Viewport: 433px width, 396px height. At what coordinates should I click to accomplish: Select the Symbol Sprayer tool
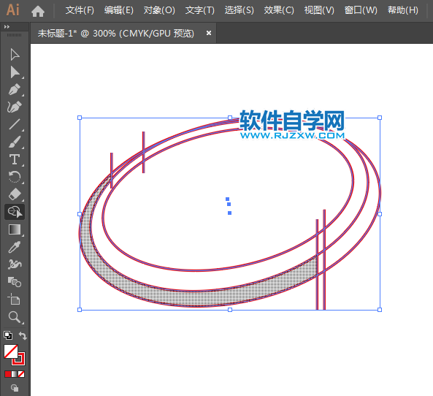pyautogui.click(x=15, y=264)
